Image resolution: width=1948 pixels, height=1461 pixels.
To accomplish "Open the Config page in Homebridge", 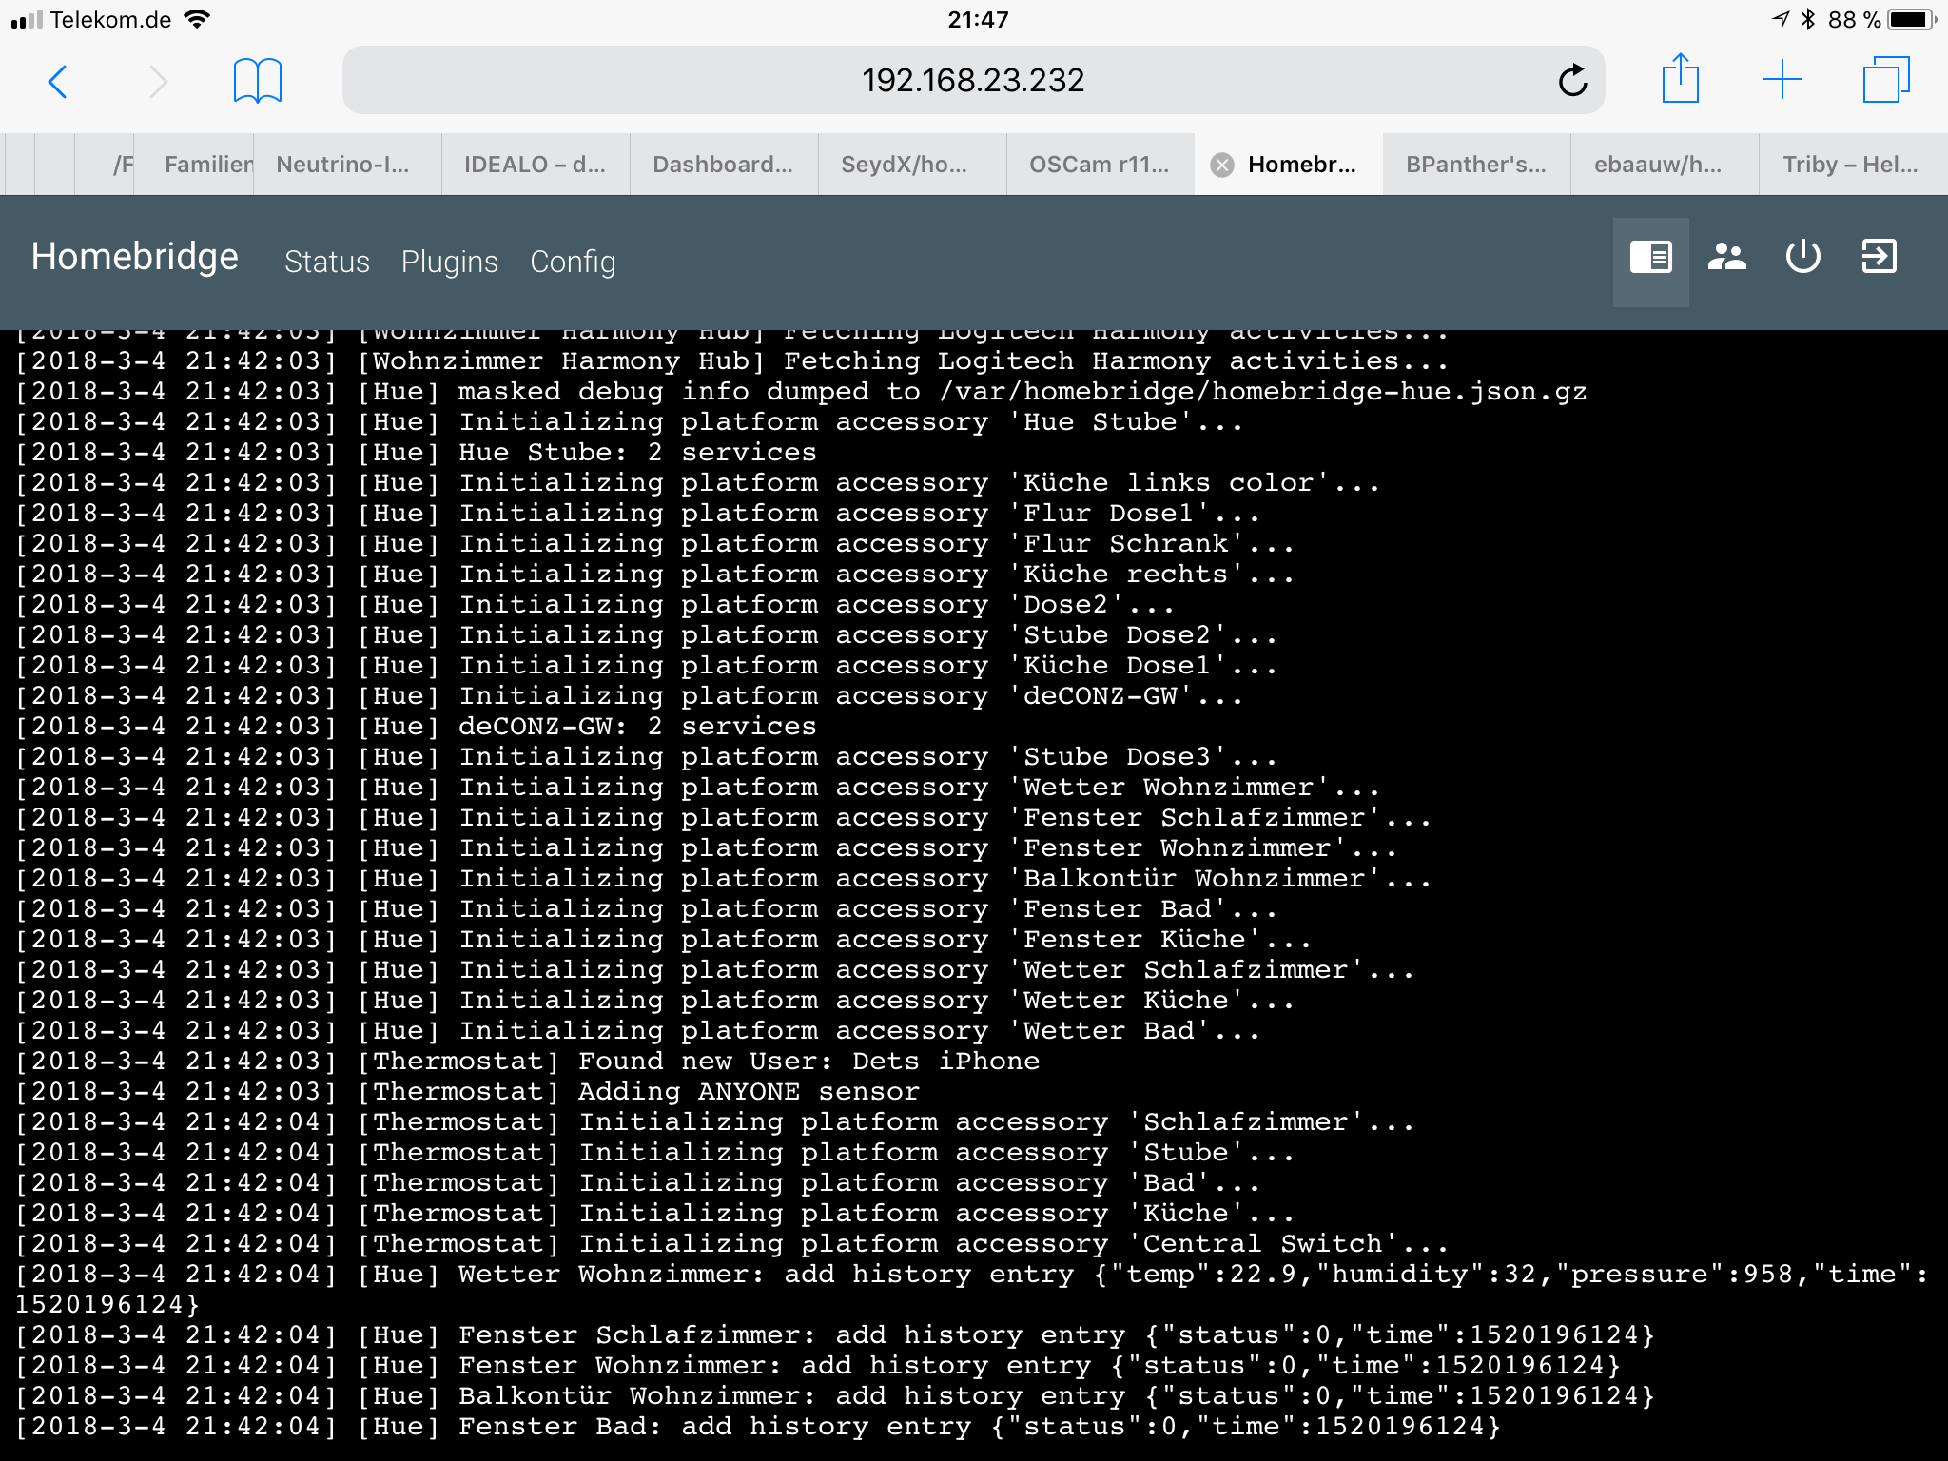I will coord(573,262).
